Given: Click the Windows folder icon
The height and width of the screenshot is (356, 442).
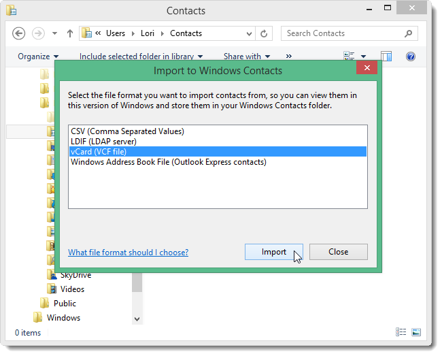Looking at the screenshot, I should pyautogui.click(x=37, y=317).
